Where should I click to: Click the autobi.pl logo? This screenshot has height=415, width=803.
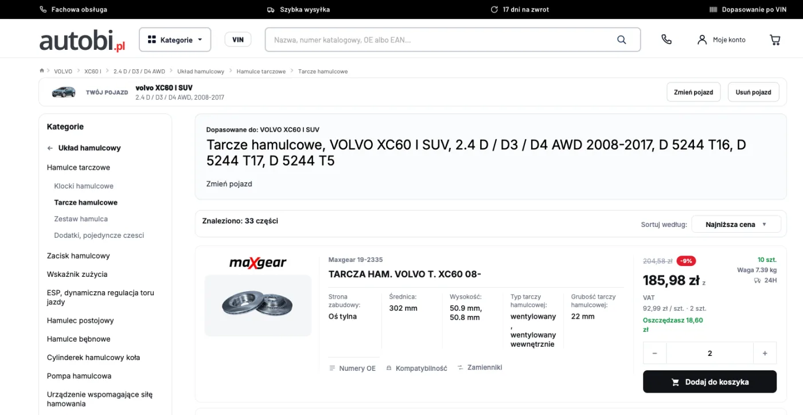(x=82, y=40)
